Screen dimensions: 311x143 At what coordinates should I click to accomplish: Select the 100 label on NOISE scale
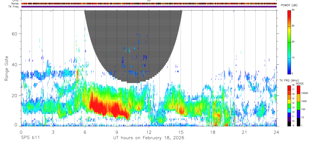(303, 109)
